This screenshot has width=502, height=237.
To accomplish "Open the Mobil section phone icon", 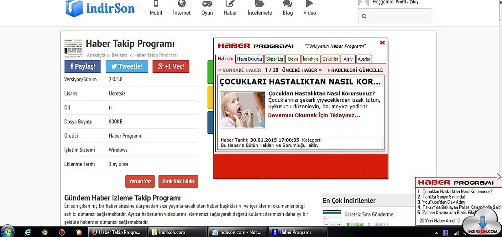I will coord(156,4).
